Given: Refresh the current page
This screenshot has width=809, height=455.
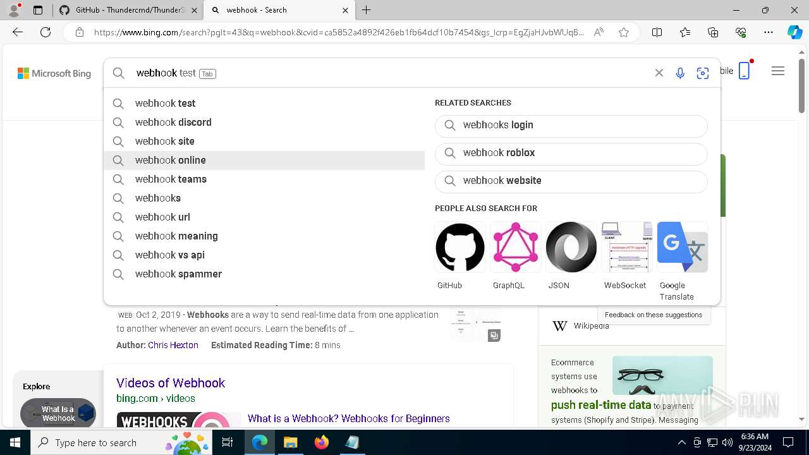Looking at the screenshot, I should 46,32.
